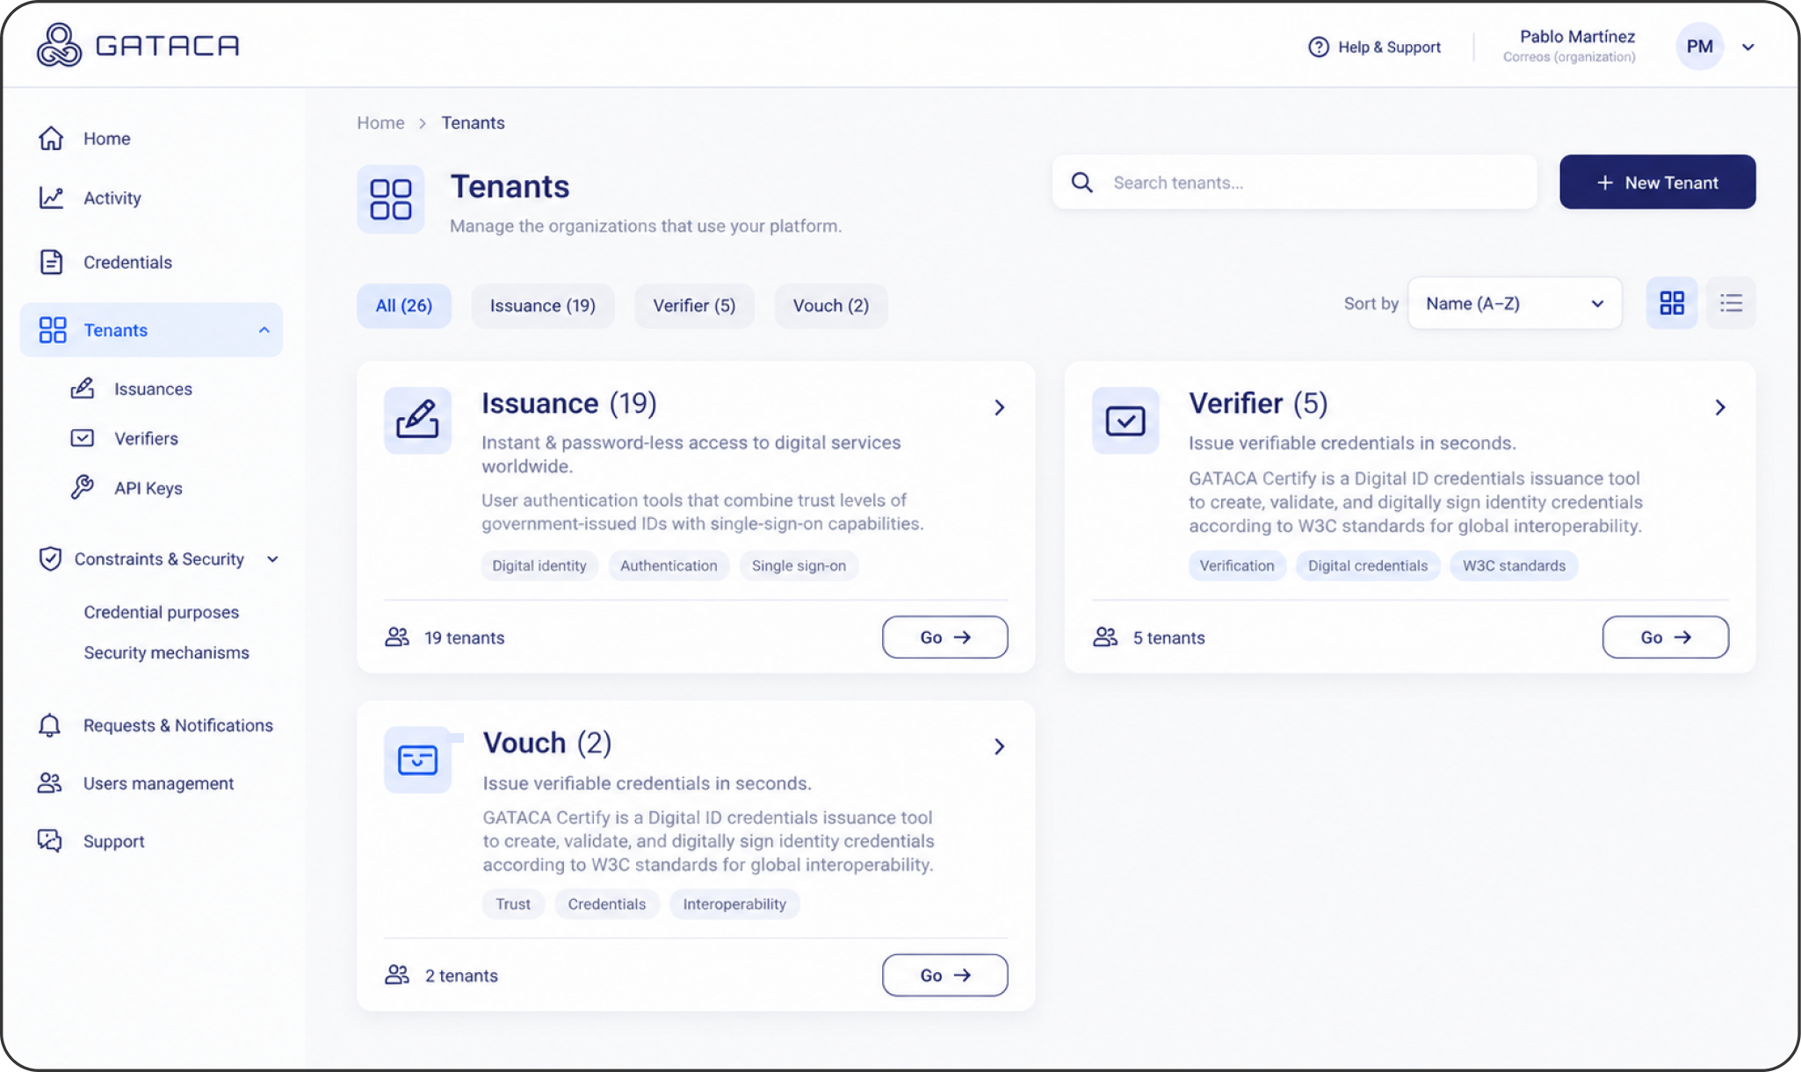Click the New Tenant button
Screen dimensions: 1801x1072
[1658, 182]
